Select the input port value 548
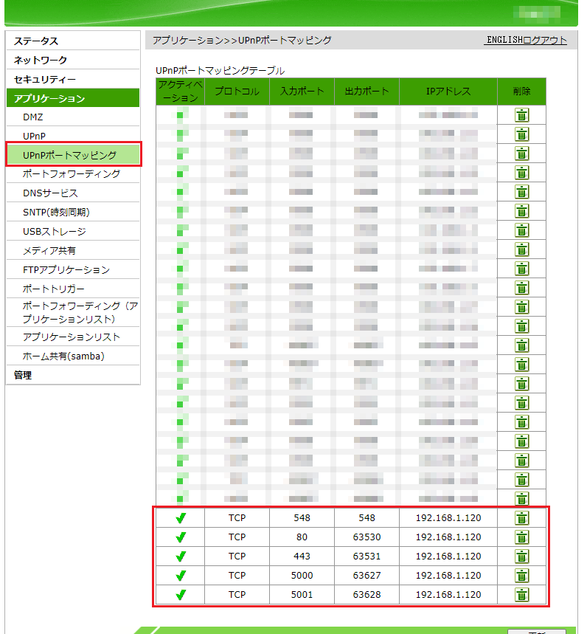587x634 pixels. 302,518
